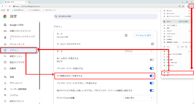Open ブックマークとリスト in the Chrome menu
The image size is (194, 104).
[x=177, y=34]
